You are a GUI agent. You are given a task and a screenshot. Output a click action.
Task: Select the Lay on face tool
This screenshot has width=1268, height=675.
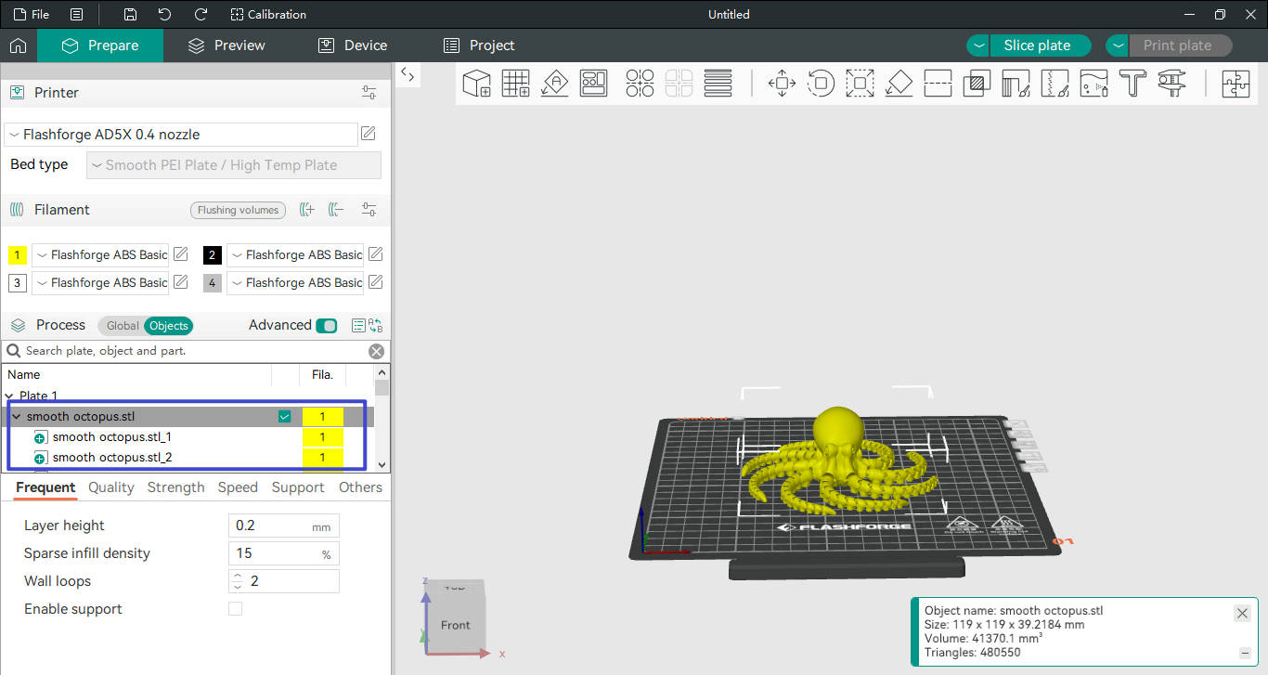pyautogui.click(x=899, y=84)
